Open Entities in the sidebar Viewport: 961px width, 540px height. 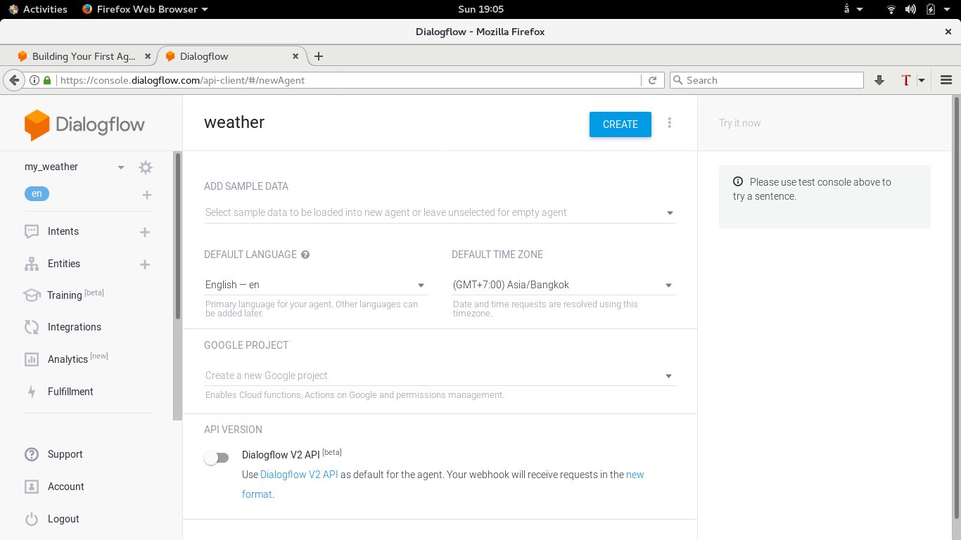(x=64, y=264)
